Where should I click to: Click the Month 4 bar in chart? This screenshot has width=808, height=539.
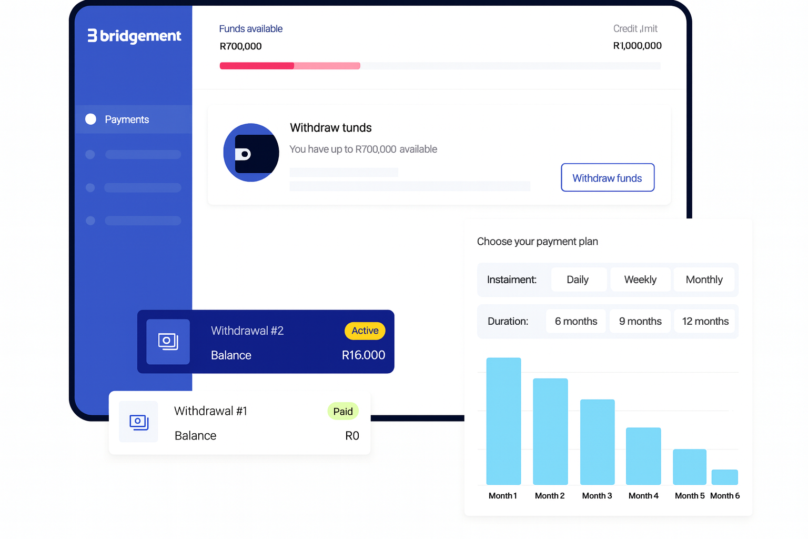click(643, 456)
